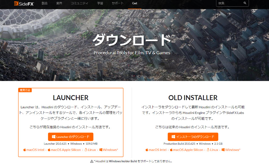Click the インストーラのダウンロード button

pyautogui.click(x=193, y=137)
